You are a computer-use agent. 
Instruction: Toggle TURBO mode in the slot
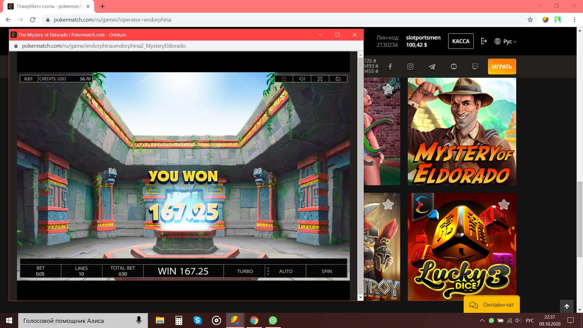pos(245,271)
